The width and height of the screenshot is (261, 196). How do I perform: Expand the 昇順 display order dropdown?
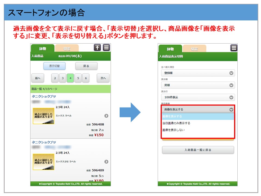(x=198, y=85)
